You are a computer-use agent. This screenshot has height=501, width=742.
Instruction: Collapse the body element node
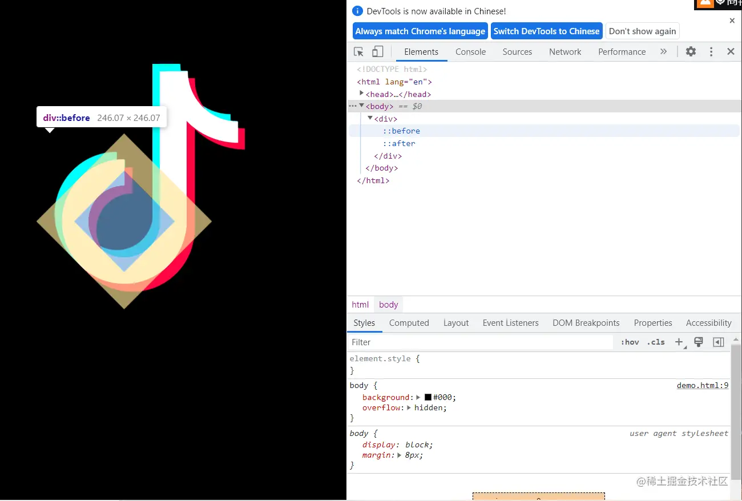[361, 106]
